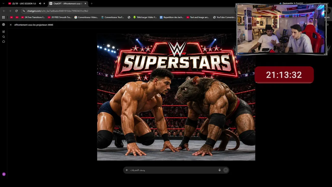Open the 'Repartition des tach...' document bookmark
This screenshot has height=187, width=332.
coord(171,17)
